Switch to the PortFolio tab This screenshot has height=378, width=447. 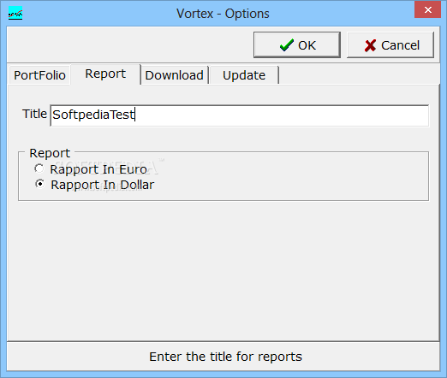coord(39,75)
